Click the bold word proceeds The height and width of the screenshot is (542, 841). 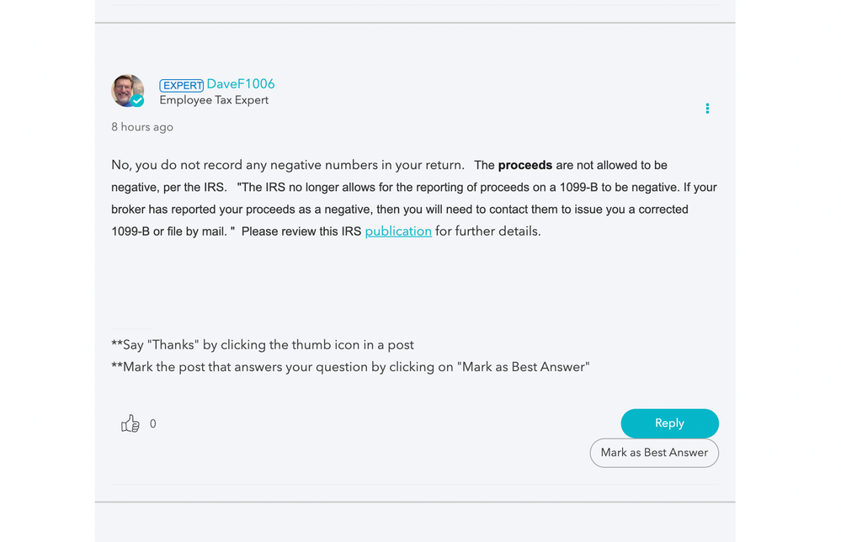525,165
